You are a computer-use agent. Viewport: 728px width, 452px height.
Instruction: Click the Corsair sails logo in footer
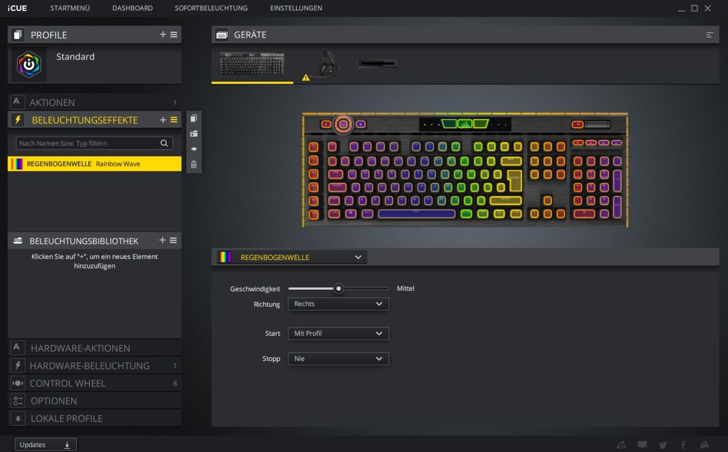704,445
